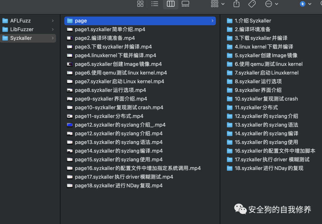Click the blue lightning toolbar app icon
The height and width of the screenshot is (224, 322).
[x=303, y=4]
